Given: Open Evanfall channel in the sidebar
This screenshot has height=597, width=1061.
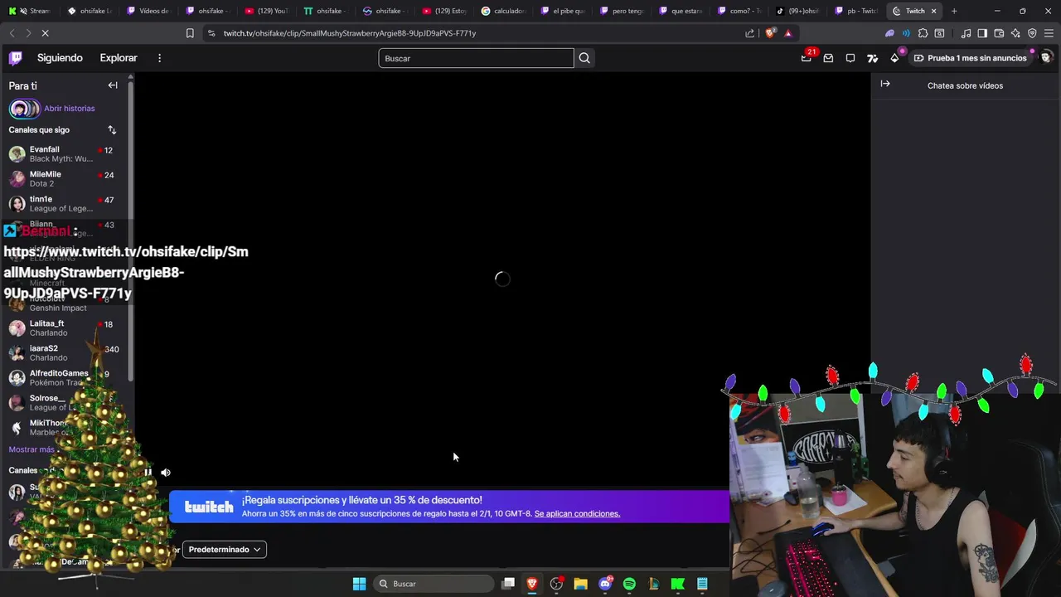Looking at the screenshot, I should pos(65,153).
